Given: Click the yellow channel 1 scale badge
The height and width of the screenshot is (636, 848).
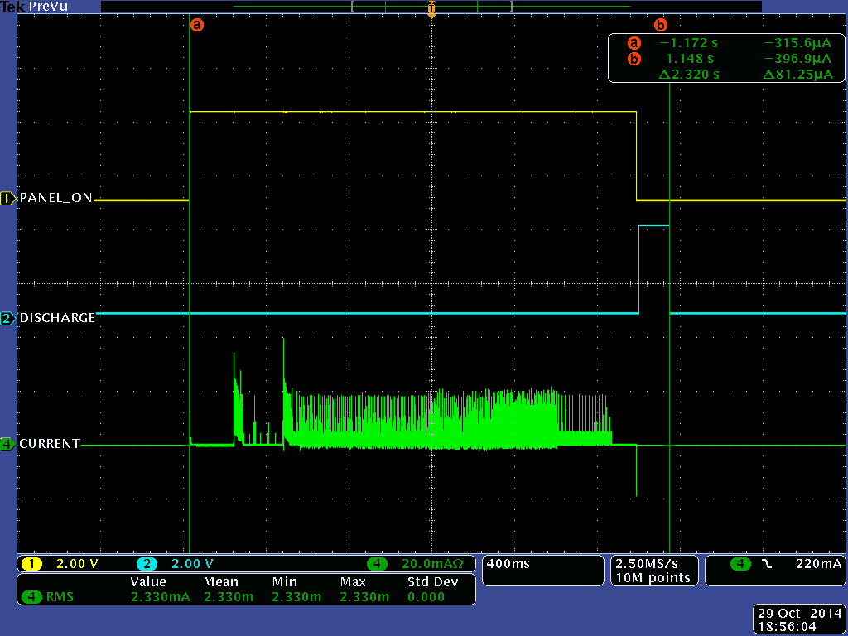Looking at the screenshot, I should click(x=31, y=564).
